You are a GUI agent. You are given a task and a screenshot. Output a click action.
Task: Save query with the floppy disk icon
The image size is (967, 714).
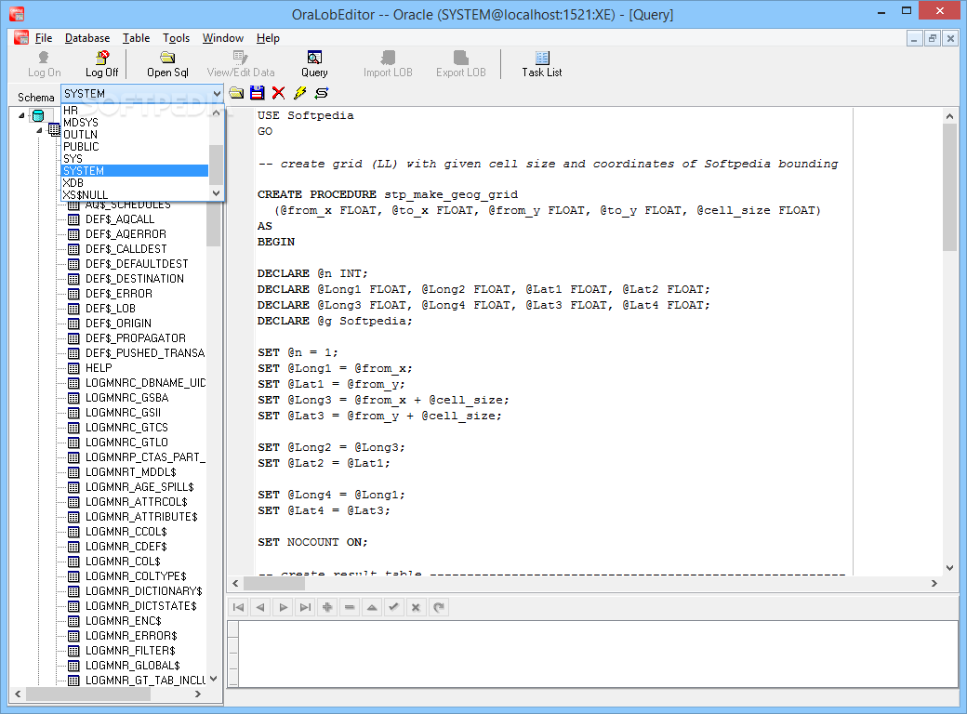(x=258, y=93)
